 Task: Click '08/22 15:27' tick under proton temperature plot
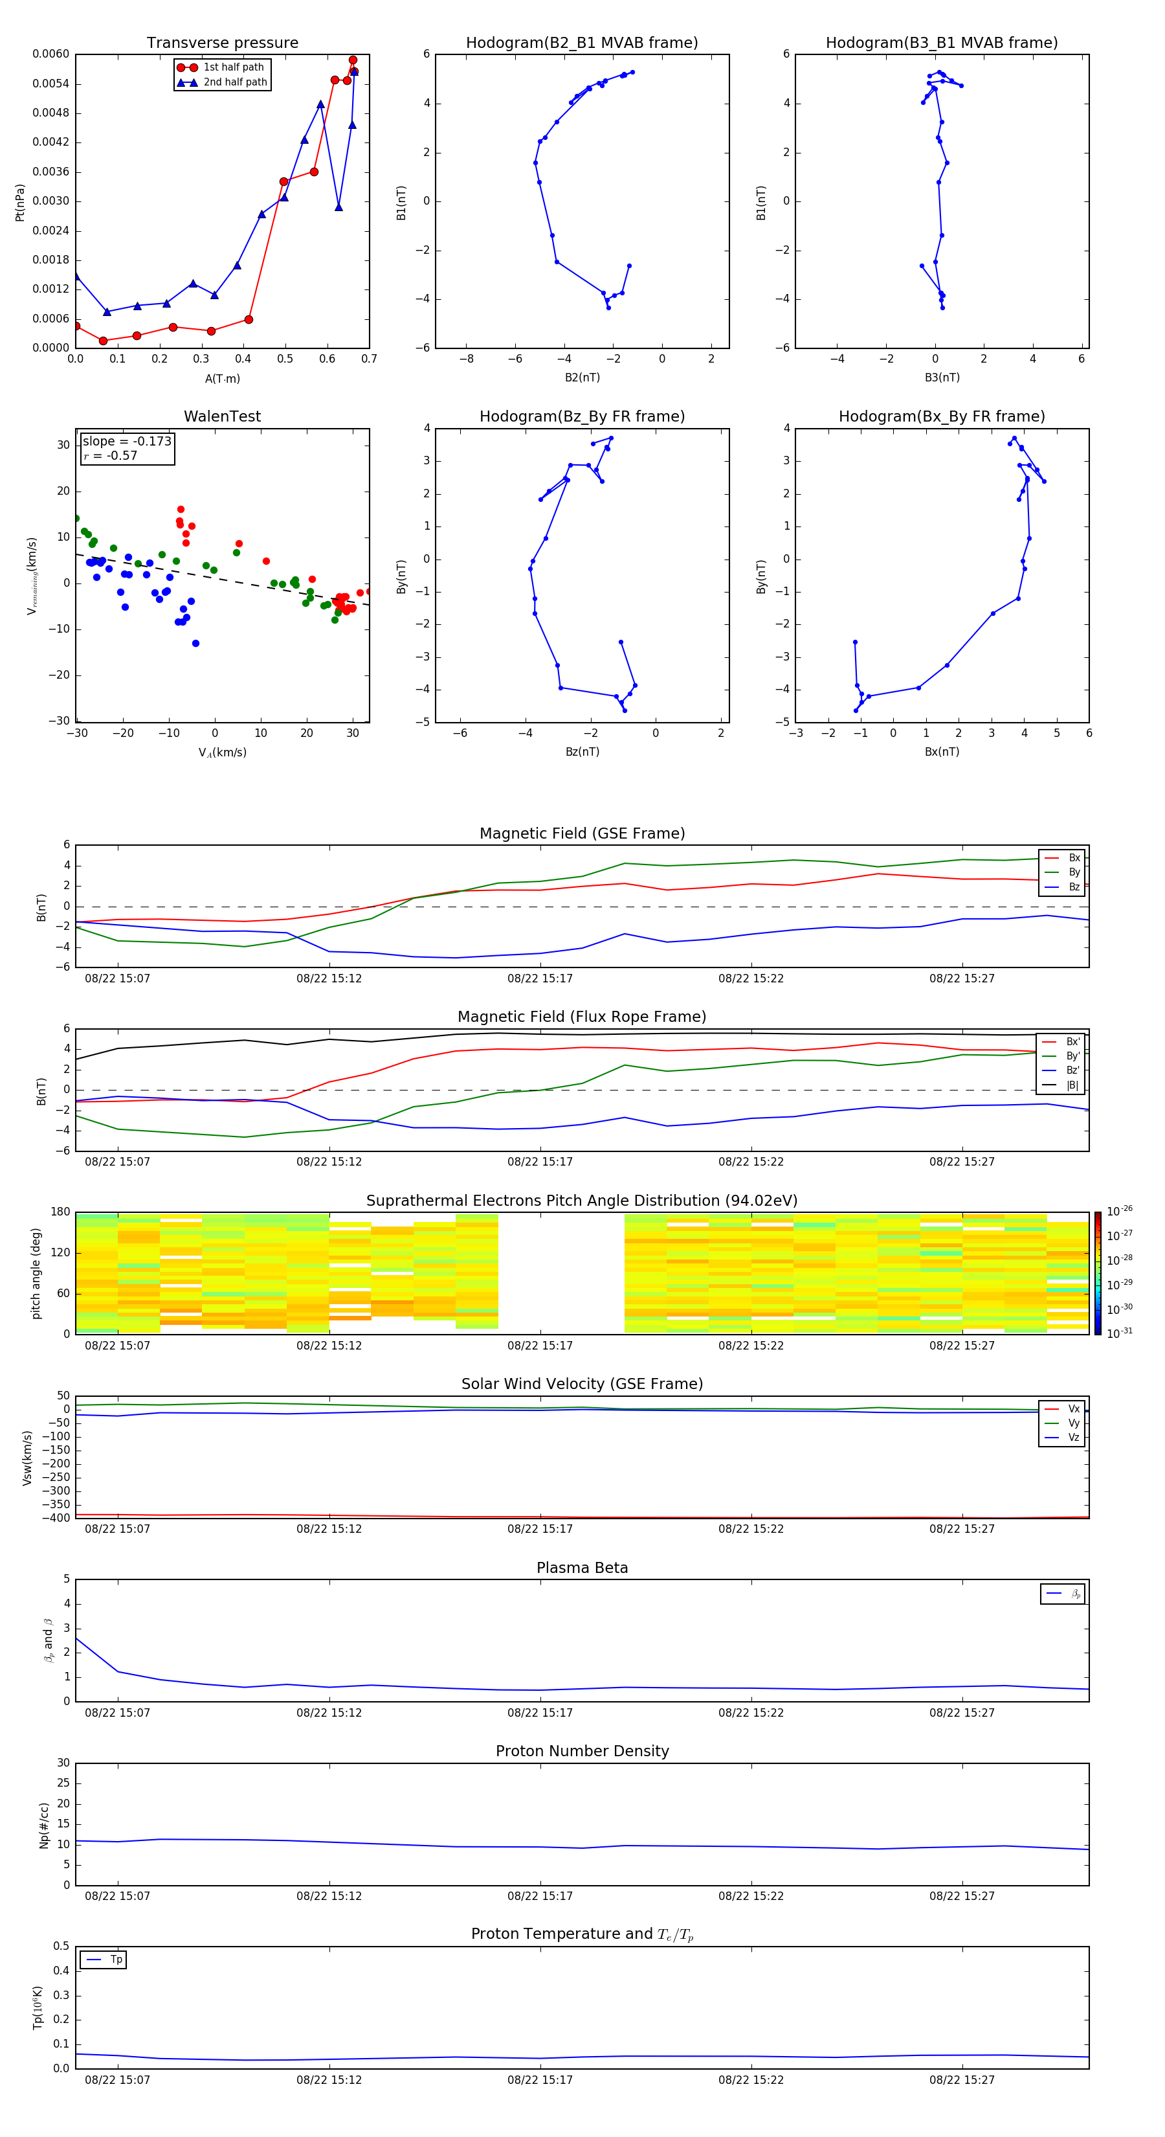962,2080
